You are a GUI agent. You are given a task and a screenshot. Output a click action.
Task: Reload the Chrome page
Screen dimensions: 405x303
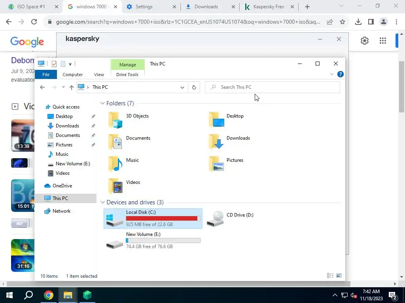click(34, 22)
